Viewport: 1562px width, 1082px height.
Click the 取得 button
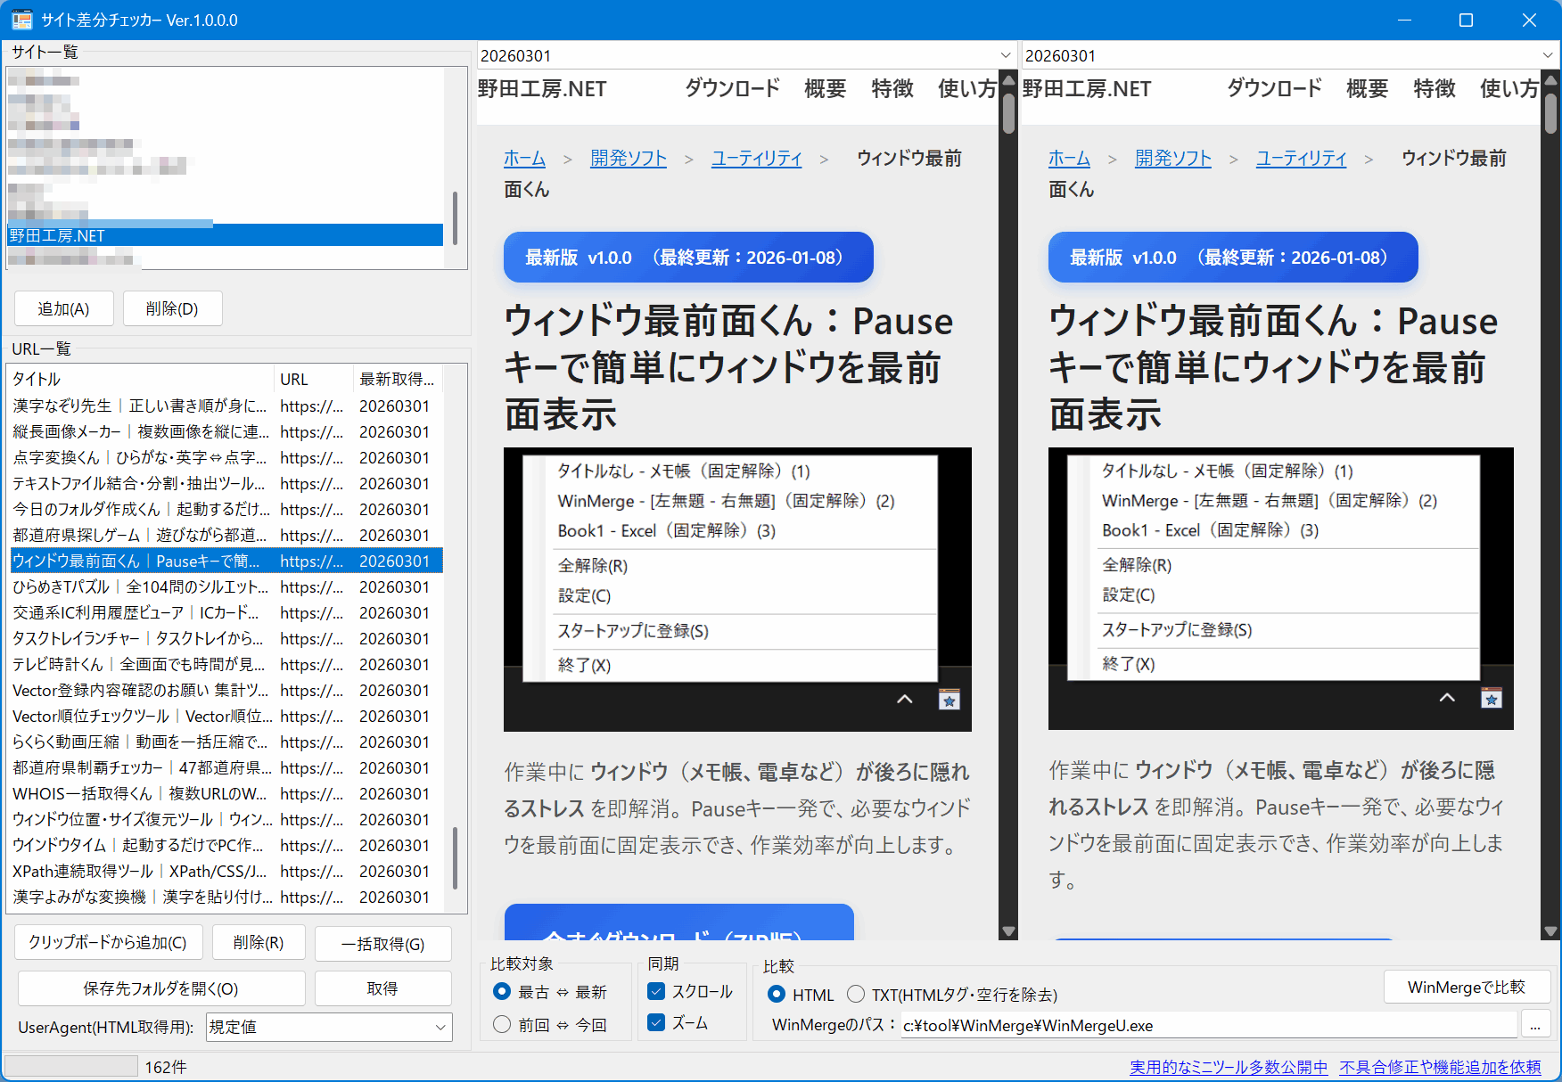tap(382, 988)
